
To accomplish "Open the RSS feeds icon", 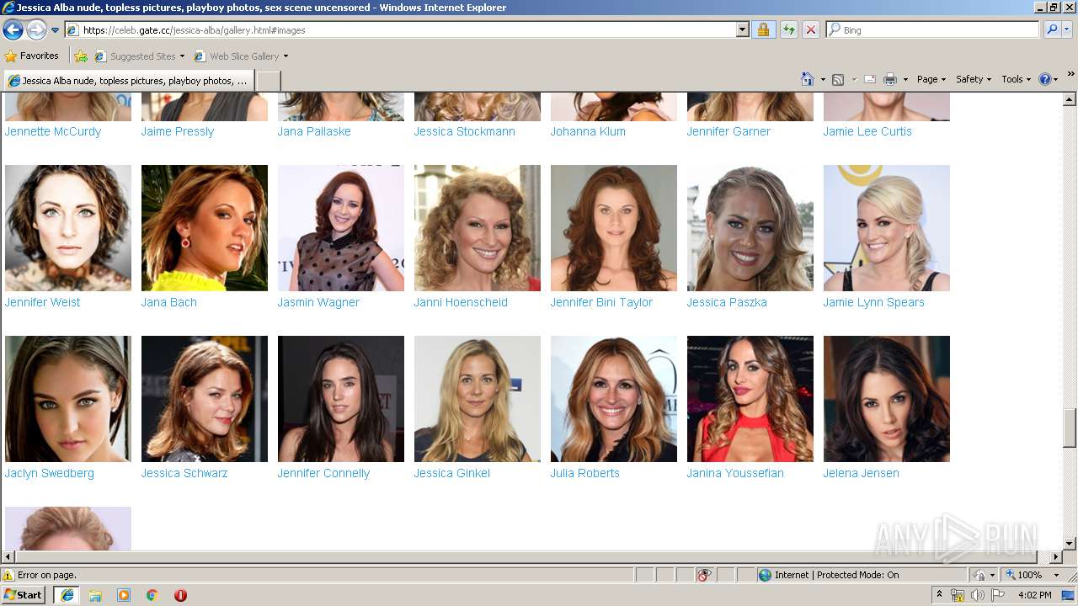I will 838,79.
